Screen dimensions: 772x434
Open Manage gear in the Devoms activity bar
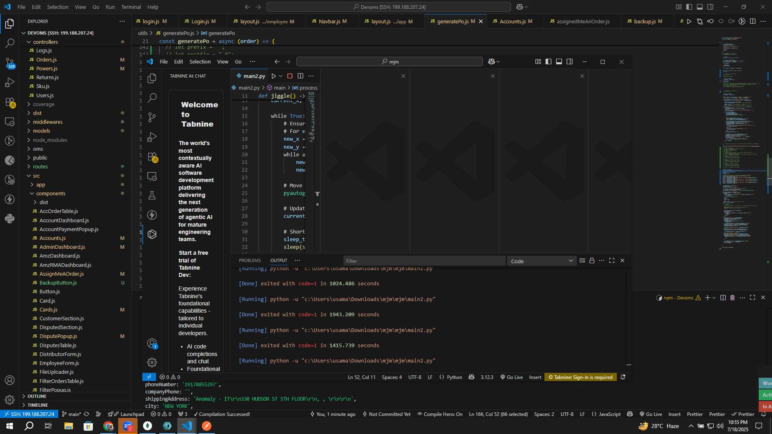10,400
